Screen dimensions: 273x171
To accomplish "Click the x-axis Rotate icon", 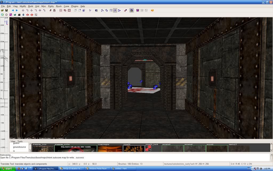I will click(x=27, y=10).
